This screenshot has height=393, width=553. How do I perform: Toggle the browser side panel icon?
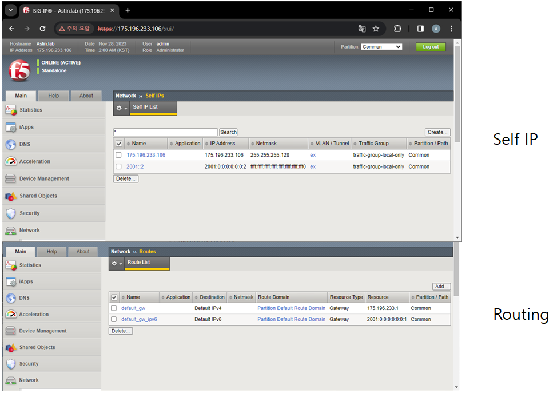coord(420,29)
